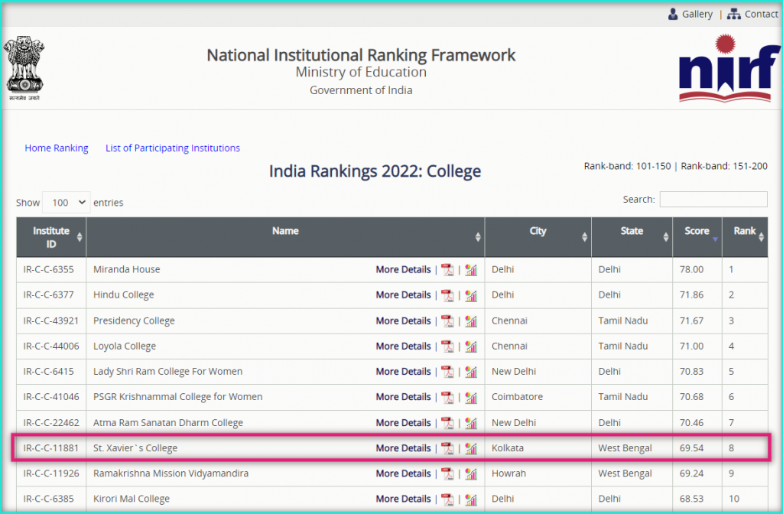Click the NIRF logo
783x514 pixels.
click(729, 69)
